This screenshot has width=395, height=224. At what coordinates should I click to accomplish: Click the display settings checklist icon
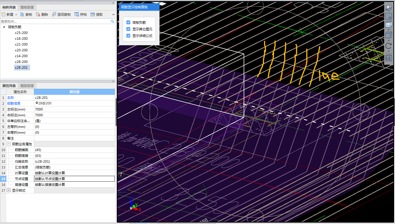click(388, 58)
